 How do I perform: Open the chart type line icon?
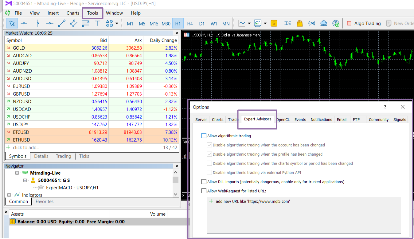(x=242, y=23)
